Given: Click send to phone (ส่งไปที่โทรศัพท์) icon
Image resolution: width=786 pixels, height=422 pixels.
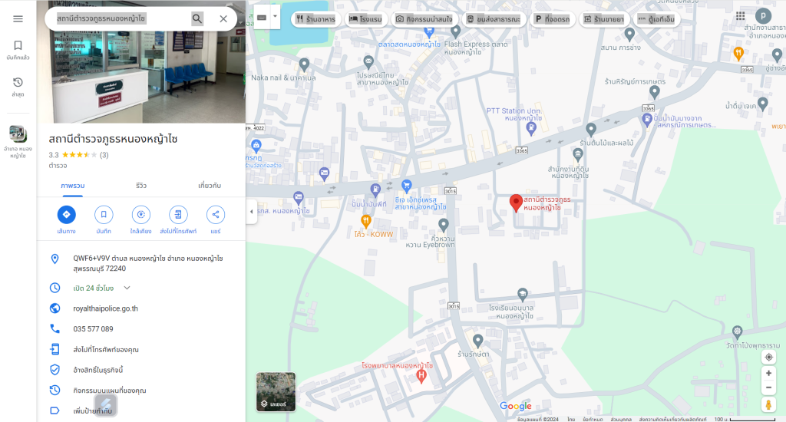Looking at the screenshot, I should point(178,215).
